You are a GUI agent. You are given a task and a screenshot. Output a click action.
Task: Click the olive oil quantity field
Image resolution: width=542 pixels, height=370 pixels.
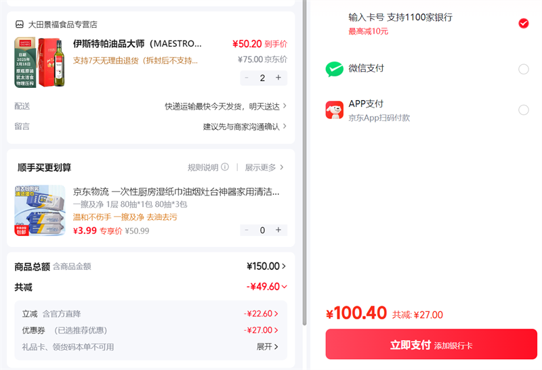click(x=262, y=78)
